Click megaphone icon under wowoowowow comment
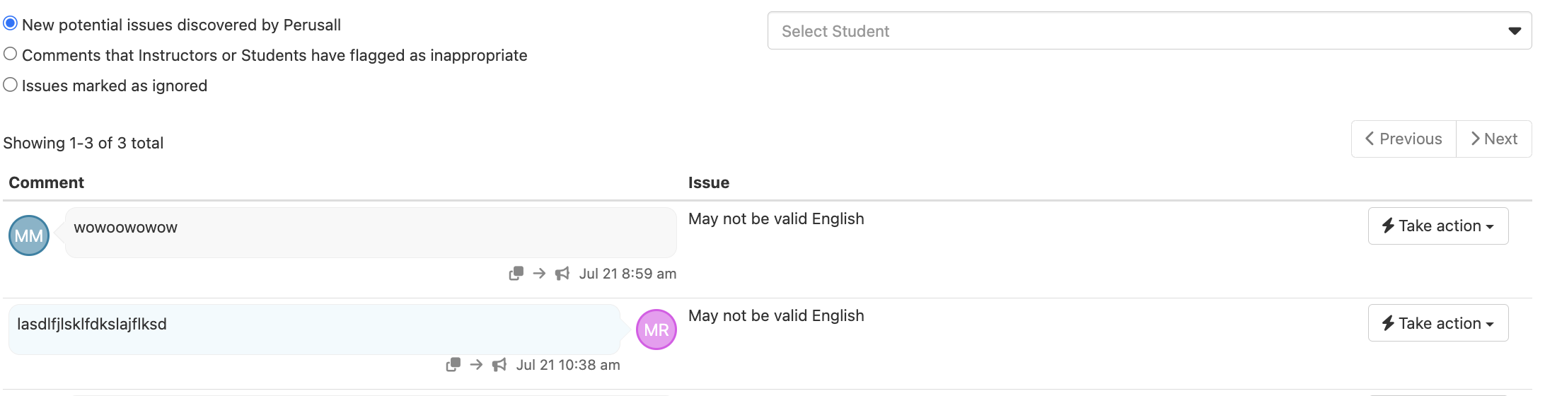The height and width of the screenshot is (396, 1545). click(562, 274)
